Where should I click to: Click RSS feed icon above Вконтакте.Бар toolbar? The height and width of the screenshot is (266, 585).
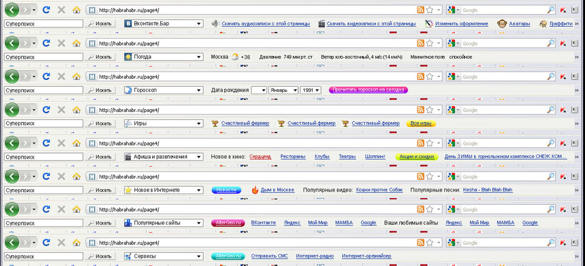(x=420, y=10)
